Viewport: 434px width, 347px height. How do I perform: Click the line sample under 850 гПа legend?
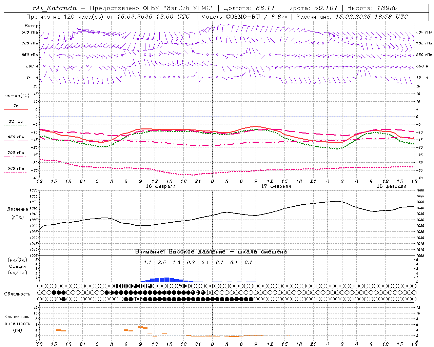(16, 141)
